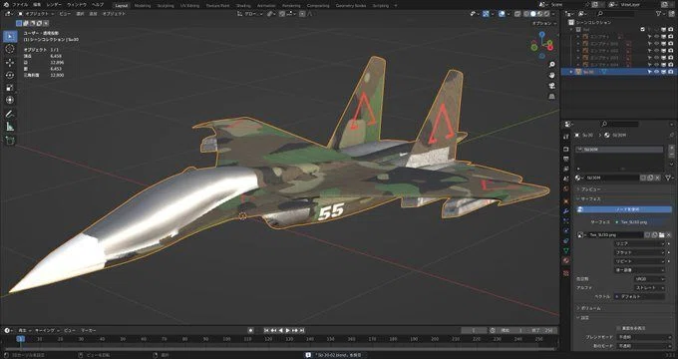678x359 pixels.
Task: Toggle render camera icon of Su30 object
Action: (670, 72)
